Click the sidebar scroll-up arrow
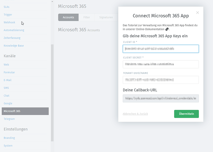 [52, 2]
